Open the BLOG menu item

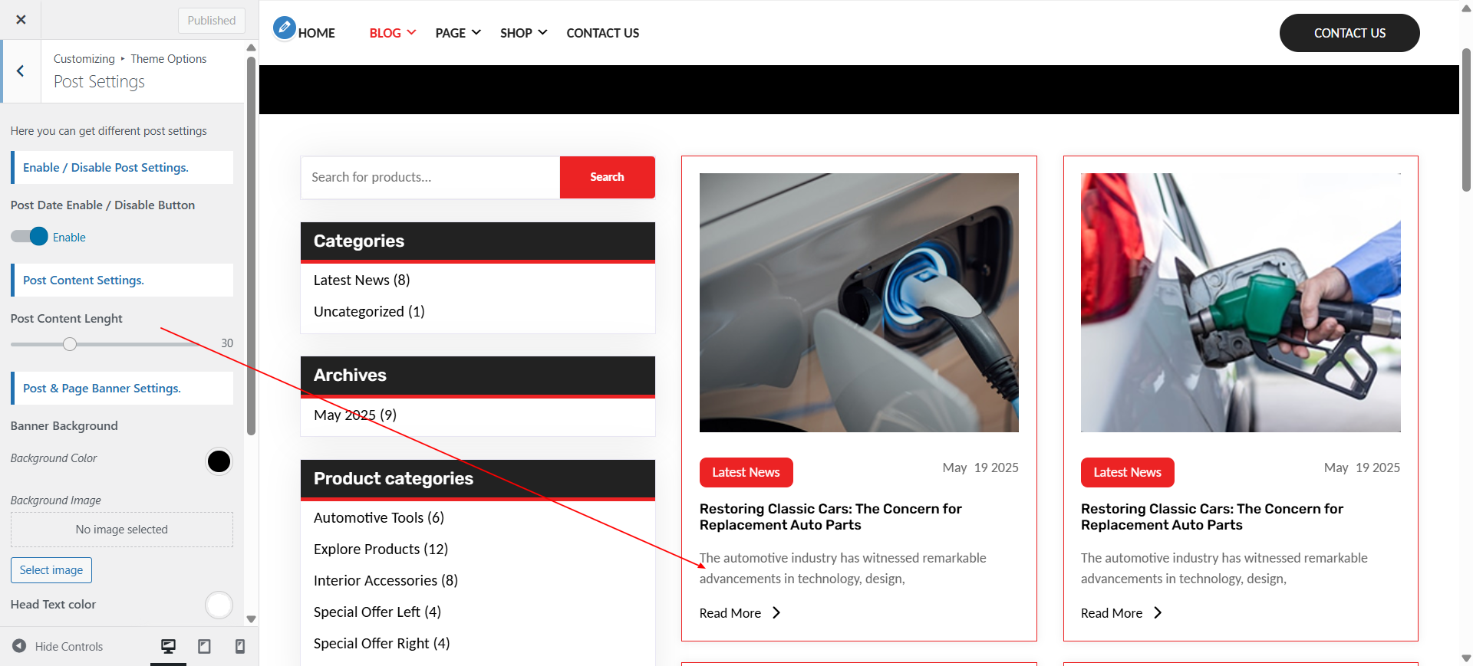(385, 33)
